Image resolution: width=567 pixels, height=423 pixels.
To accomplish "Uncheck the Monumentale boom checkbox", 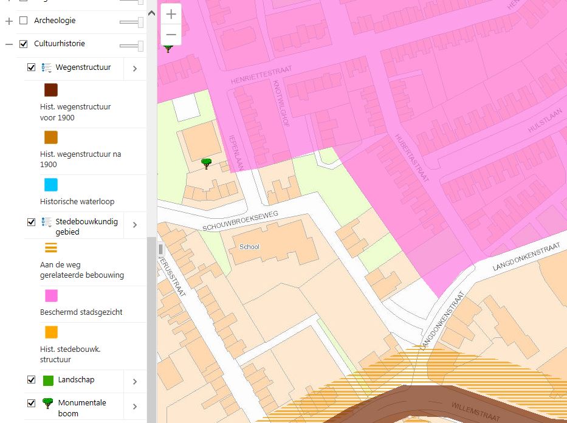I will tap(32, 403).
